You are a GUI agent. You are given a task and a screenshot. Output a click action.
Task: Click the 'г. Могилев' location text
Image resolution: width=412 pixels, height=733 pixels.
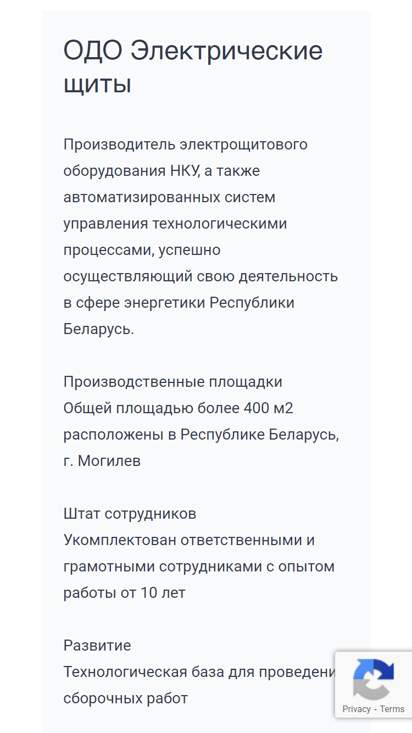tap(102, 461)
